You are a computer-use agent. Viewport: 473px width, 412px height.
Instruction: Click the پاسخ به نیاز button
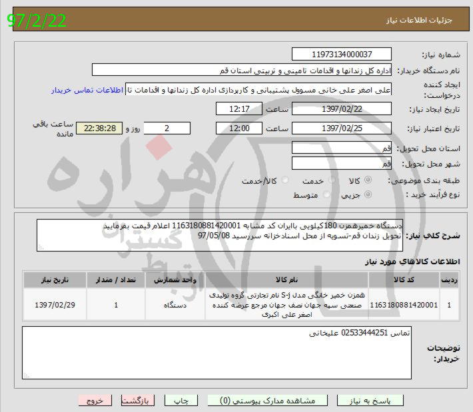370,401
